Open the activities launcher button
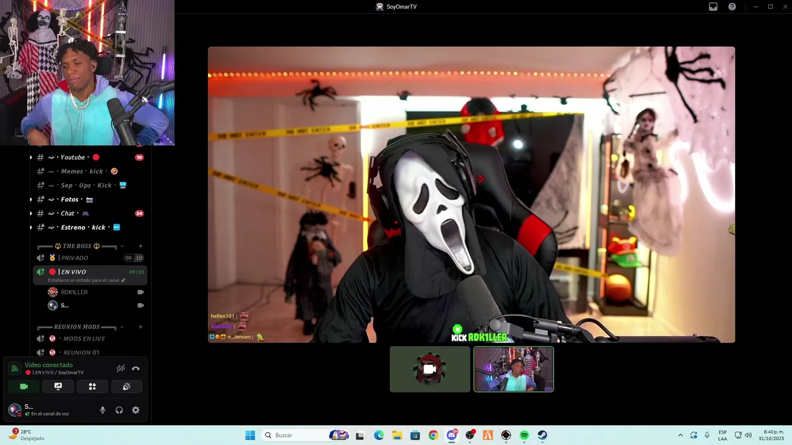The height and width of the screenshot is (445, 792). click(x=92, y=386)
